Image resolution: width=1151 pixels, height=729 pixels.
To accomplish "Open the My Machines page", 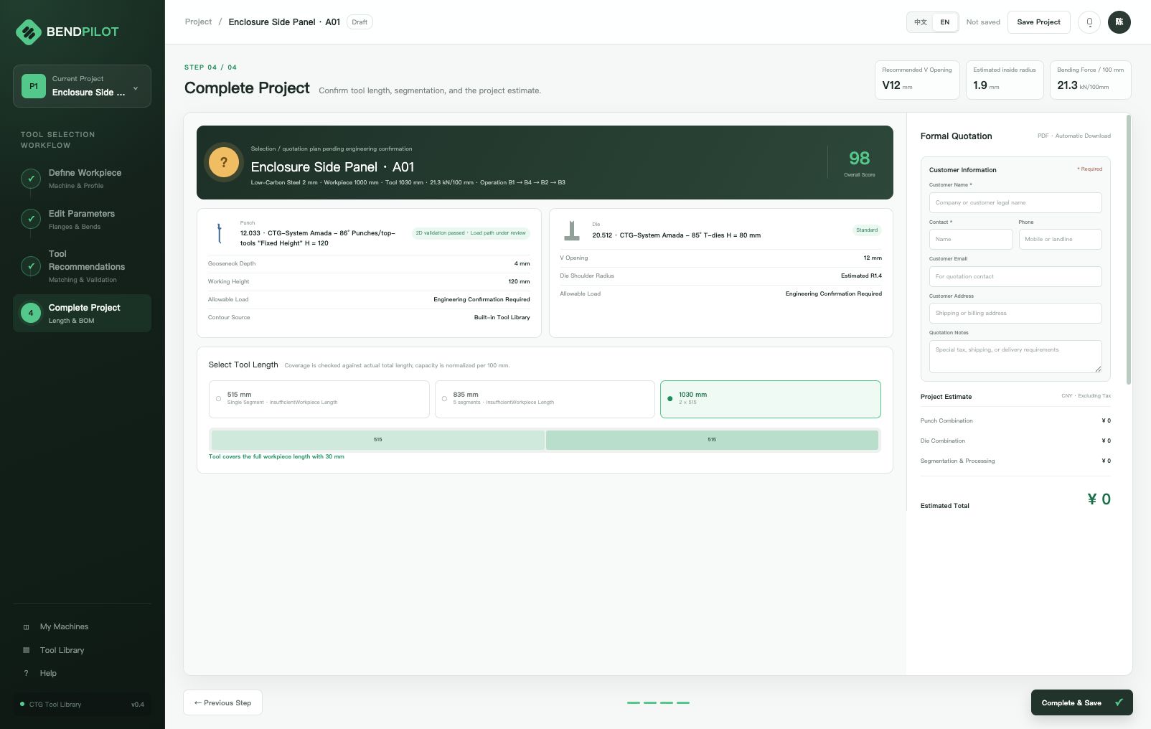I will (x=82, y=627).
